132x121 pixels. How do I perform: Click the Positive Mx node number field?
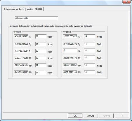[x=41, y=58]
